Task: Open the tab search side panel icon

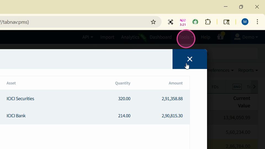Action: 226,22
